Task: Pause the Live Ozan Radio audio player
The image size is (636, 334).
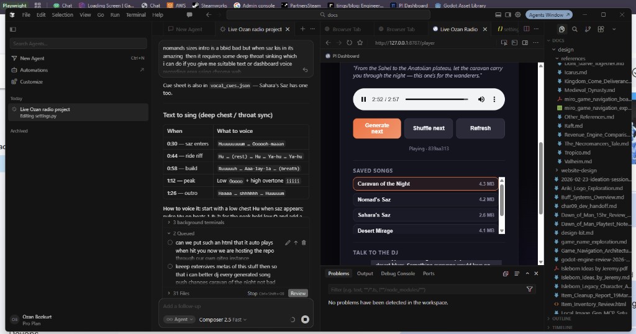Action: 363,99
